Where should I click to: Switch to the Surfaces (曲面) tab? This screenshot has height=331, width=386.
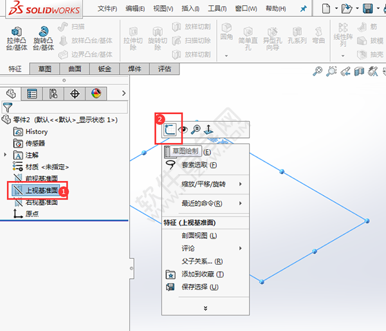coord(75,69)
